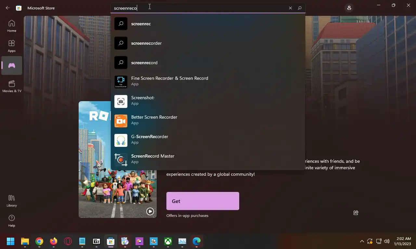
Task: Select the 'screenrec' search suggestion
Action: tap(208, 24)
